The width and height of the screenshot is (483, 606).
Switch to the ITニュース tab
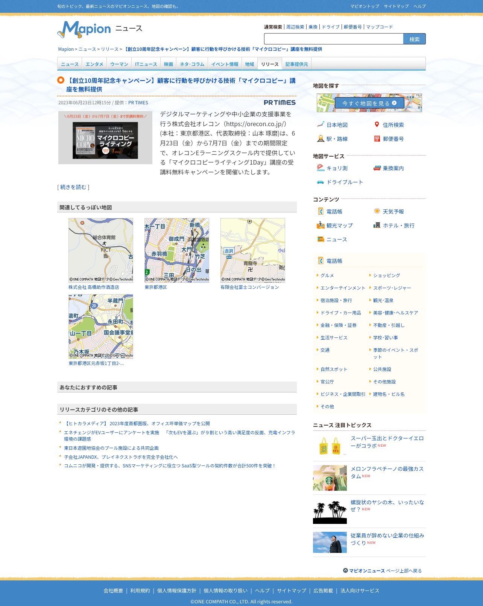(146, 64)
